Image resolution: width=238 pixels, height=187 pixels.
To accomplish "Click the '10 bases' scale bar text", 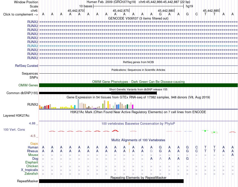I will [86, 6].
